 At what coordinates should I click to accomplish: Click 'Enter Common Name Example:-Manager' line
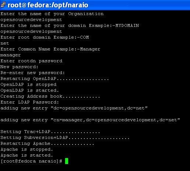click(50, 49)
